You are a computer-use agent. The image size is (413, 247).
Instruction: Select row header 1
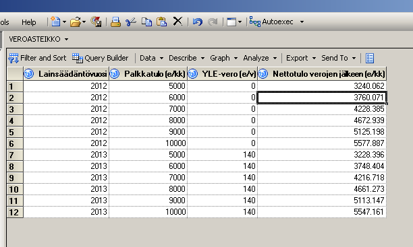(15, 86)
